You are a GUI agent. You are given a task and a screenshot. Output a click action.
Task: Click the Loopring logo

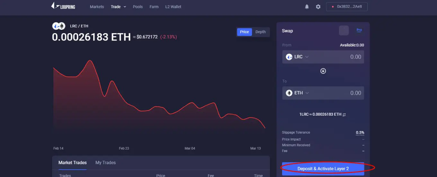click(x=63, y=6)
